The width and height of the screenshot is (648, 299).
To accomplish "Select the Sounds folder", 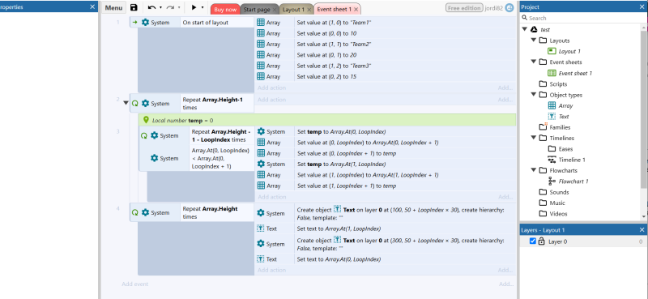I will 559,192.
